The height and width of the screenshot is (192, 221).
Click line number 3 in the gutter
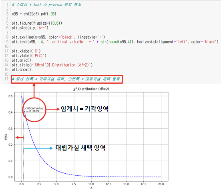click(x=7, y=14)
